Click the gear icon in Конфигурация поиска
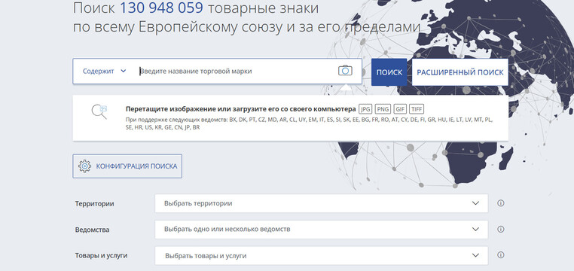Image resolution: width=574 pixels, height=271 pixels. pyautogui.click(x=84, y=166)
